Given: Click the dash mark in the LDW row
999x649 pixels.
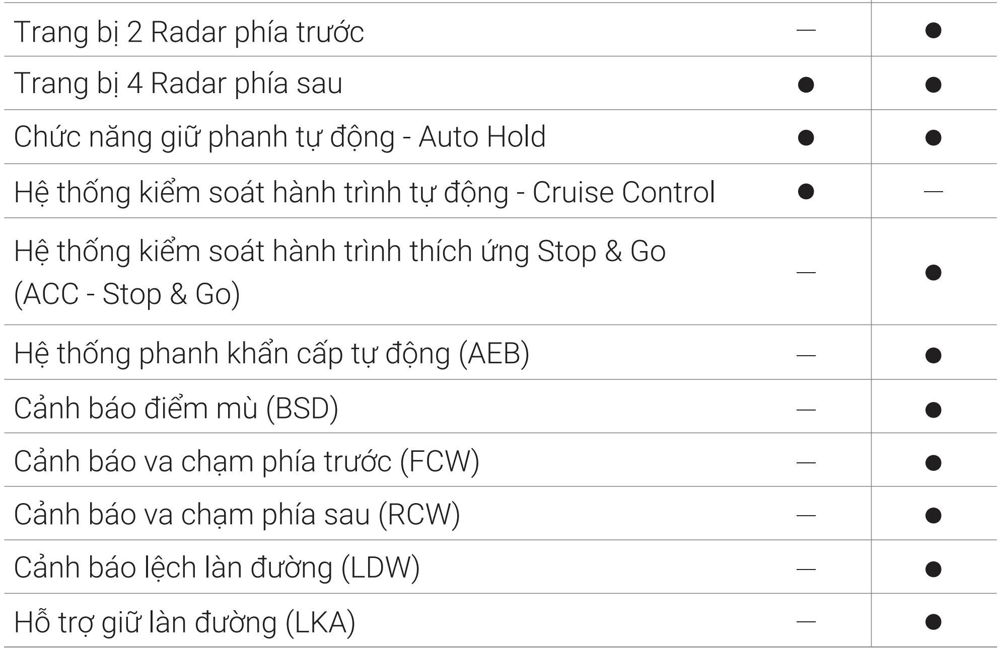Looking at the screenshot, I should [x=806, y=569].
